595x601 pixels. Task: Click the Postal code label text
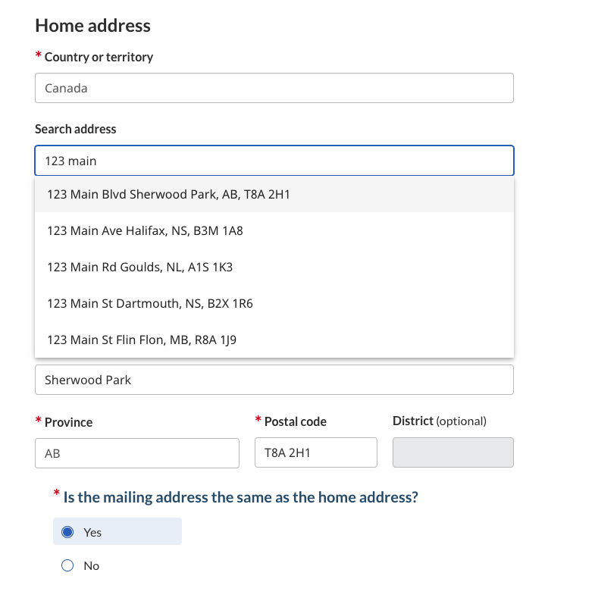[x=295, y=421]
